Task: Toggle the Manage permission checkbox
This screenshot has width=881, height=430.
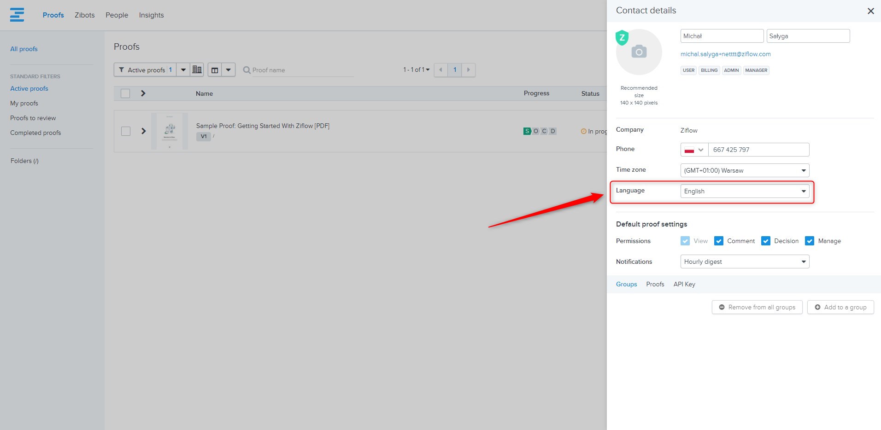Action: click(x=809, y=241)
